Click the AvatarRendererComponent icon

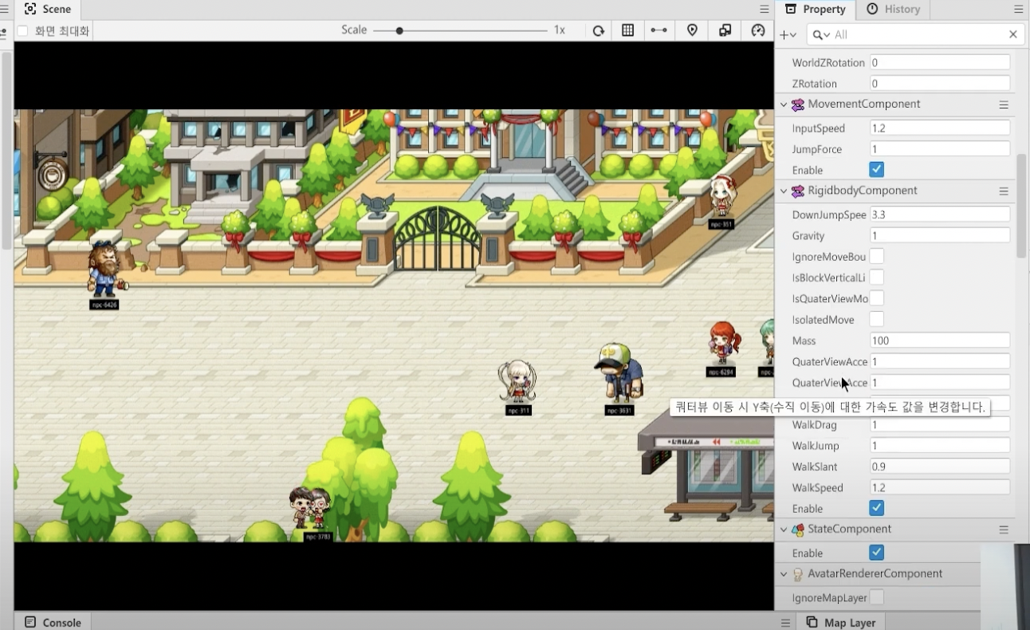point(798,574)
